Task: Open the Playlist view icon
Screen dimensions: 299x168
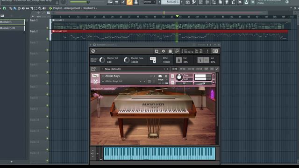Action: tap(188, 2)
